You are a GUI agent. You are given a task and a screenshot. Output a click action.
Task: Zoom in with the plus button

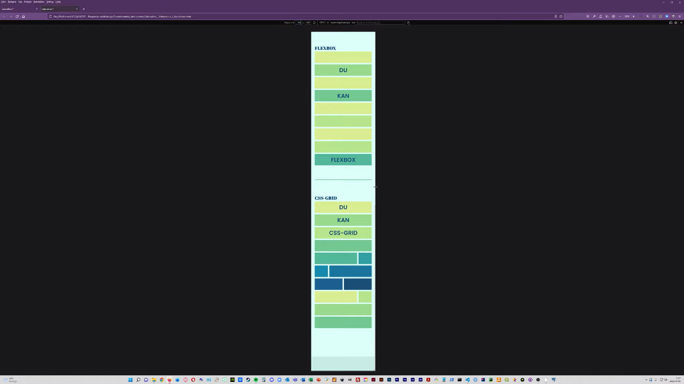click(x=633, y=17)
